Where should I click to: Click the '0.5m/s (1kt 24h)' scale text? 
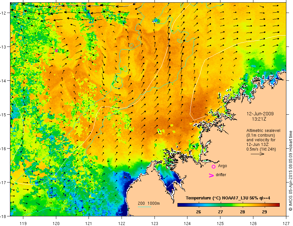(x=261, y=149)
